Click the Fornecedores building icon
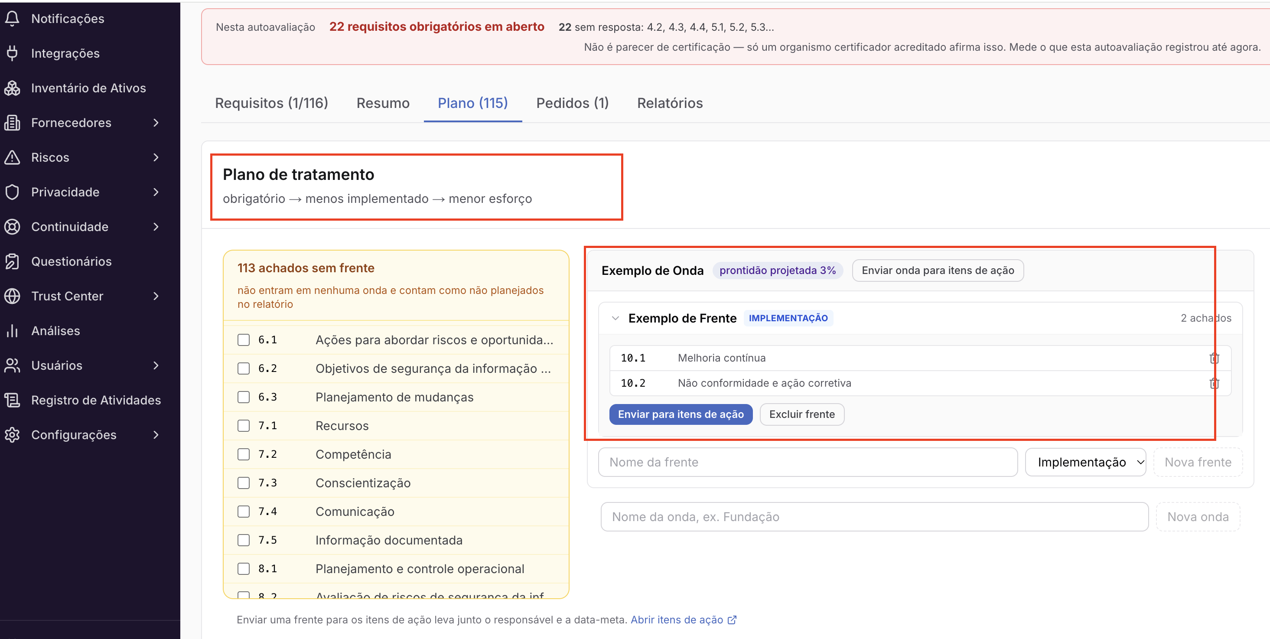The image size is (1270, 639). tap(12, 123)
